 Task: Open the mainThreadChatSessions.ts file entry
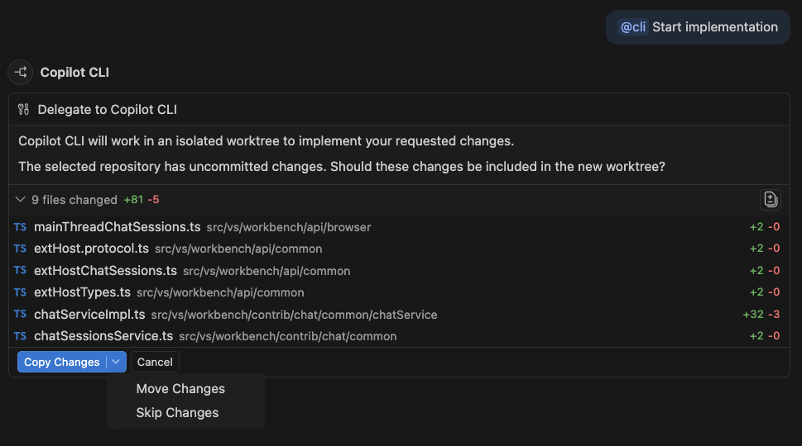tap(117, 227)
